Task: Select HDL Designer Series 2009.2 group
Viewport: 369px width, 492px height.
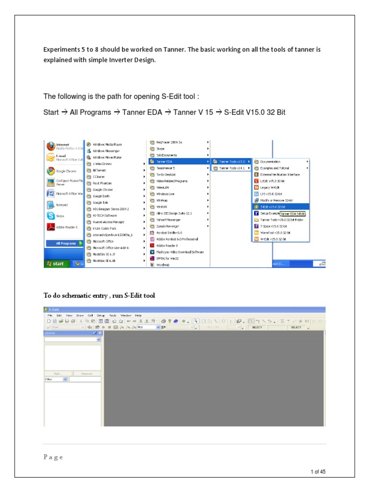Action: click(115, 209)
